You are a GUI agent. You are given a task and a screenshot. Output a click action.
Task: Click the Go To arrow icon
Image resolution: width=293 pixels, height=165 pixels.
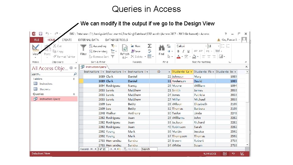point(169,51)
